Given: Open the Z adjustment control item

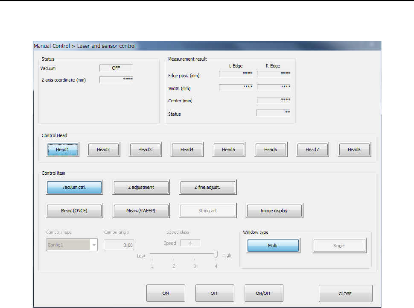Looking at the screenshot, I should click(x=141, y=187).
